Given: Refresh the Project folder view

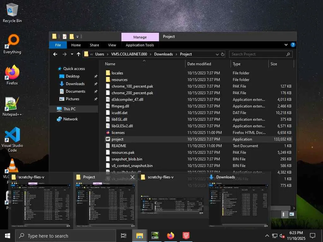Looking at the screenshot, I should [223, 54].
